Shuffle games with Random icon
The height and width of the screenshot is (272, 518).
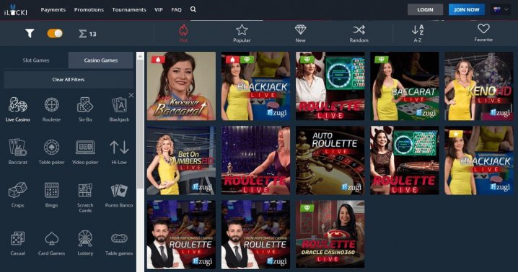(359, 33)
